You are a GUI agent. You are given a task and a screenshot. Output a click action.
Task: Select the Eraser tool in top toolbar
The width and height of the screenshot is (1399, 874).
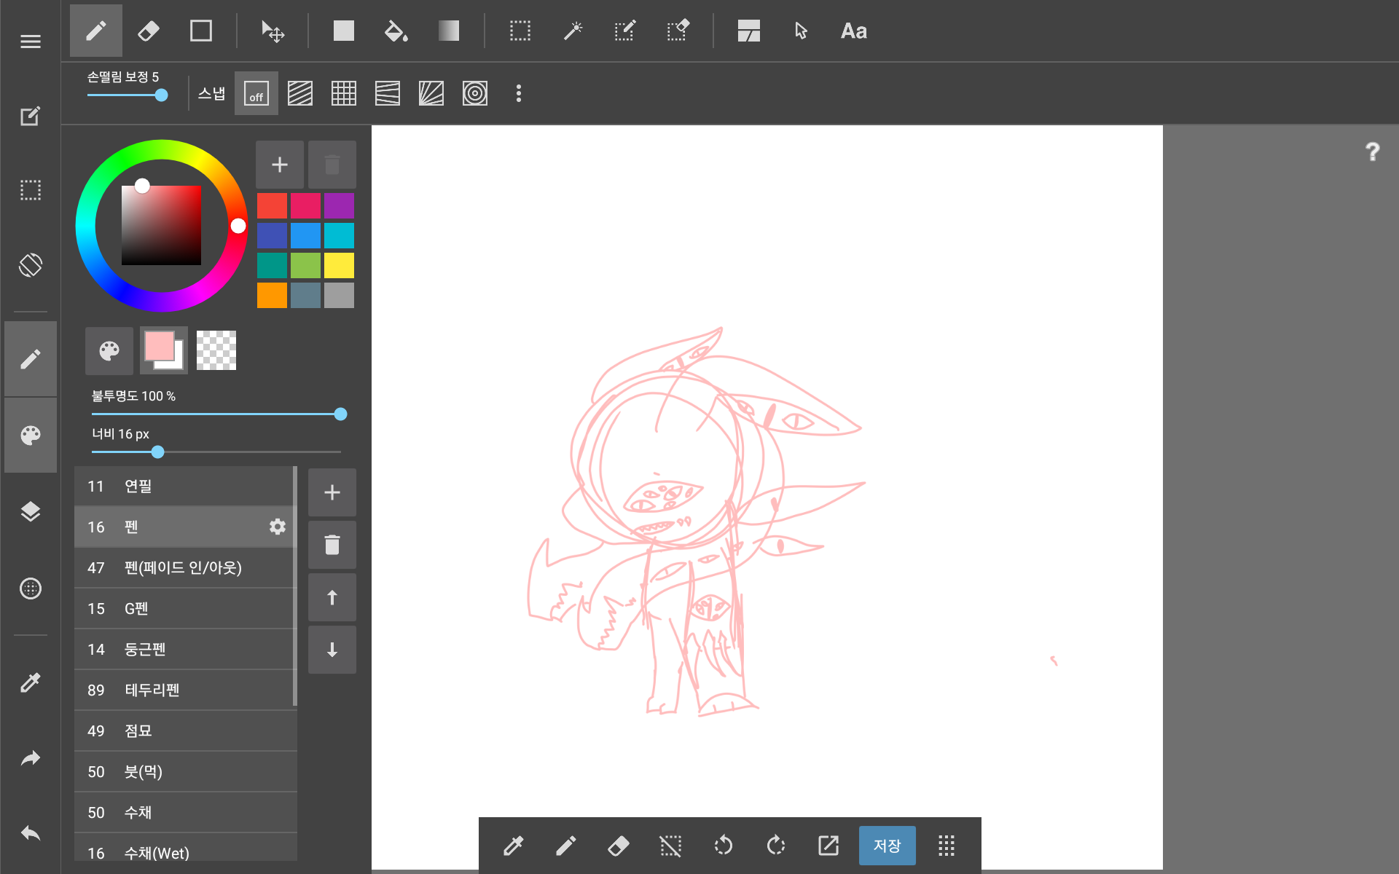(x=149, y=31)
